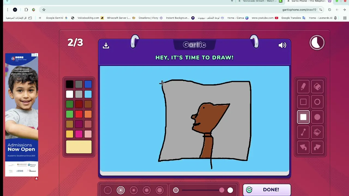Screen dimensions: 349x196
Task: Pick the dark green color swatch
Action: click(70, 104)
